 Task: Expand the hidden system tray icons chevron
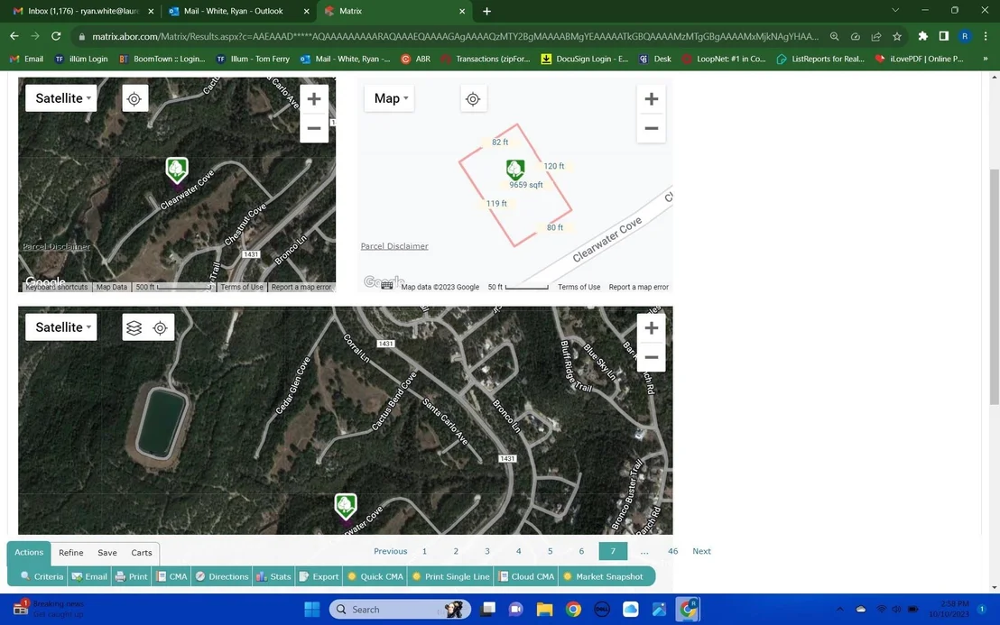840,610
